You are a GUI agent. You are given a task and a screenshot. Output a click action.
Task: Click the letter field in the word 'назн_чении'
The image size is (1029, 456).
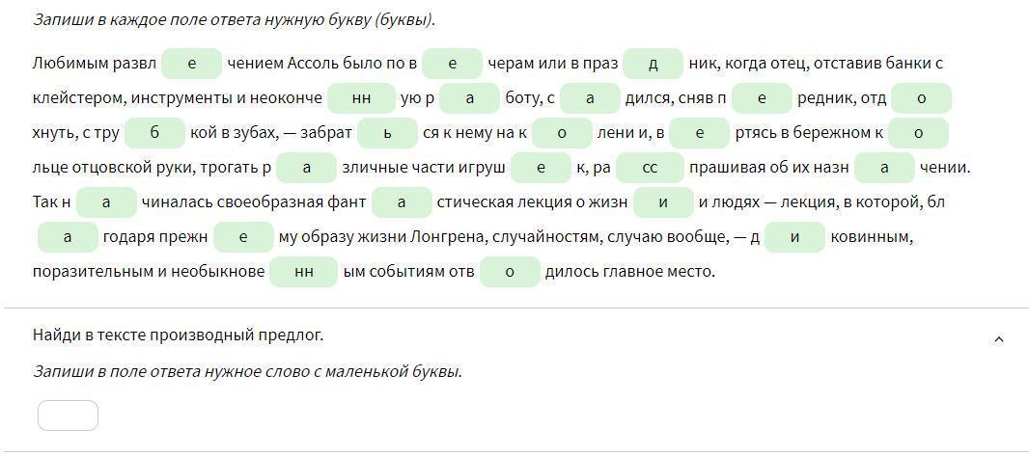tap(884, 168)
